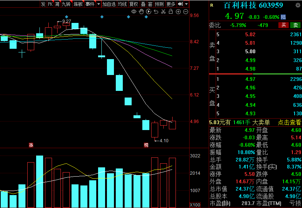The image size is (302, 208).
Task: Switch to 均线 moving average view
Action: click(122, 4)
